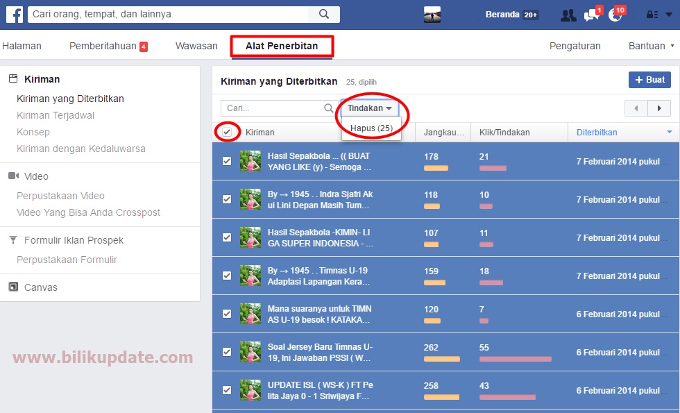Select Hapus (25) from the Tindakan menu
Viewport: 680px width, 413px height.
(x=371, y=127)
